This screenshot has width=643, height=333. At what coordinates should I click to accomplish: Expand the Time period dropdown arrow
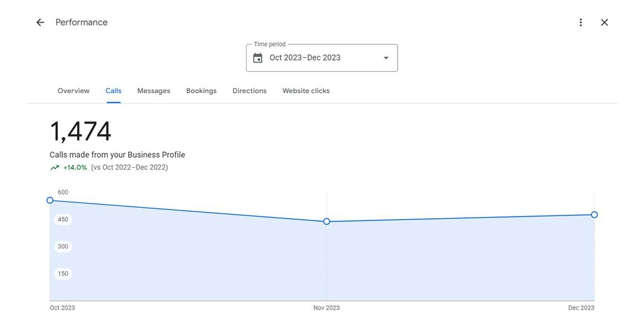[x=386, y=58]
